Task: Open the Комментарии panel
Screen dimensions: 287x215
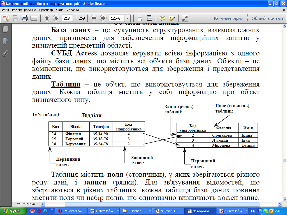Action: tap(228, 18)
